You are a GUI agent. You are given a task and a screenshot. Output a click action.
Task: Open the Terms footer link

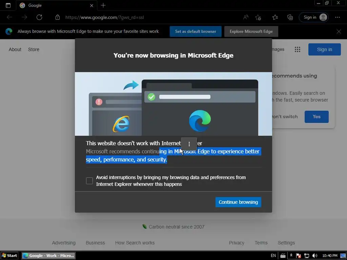261,243
